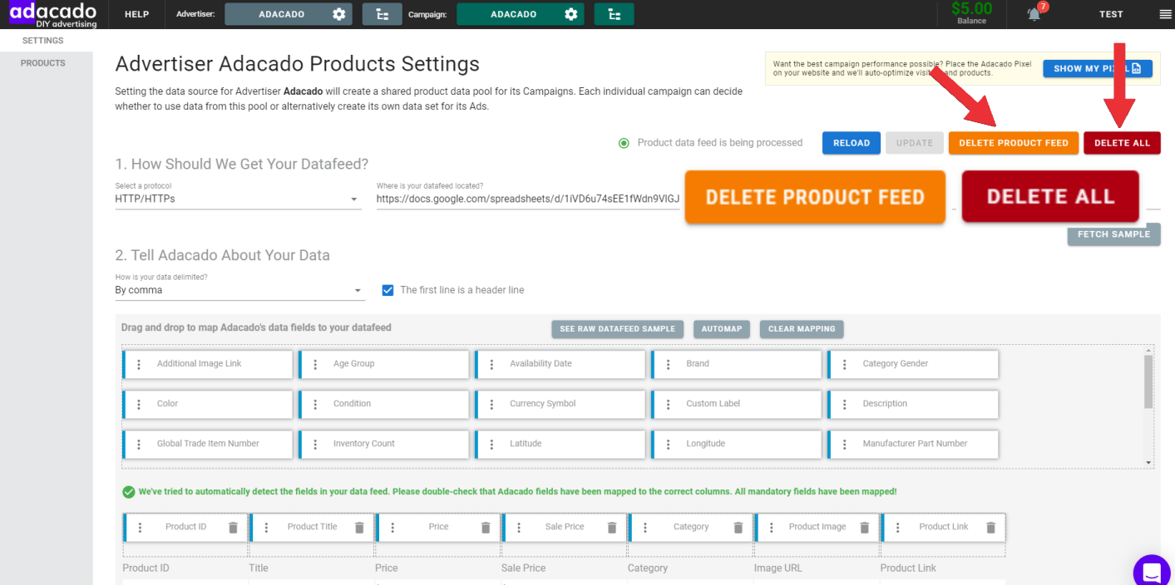Open the HELP menu
1175x585 pixels.
(136, 14)
